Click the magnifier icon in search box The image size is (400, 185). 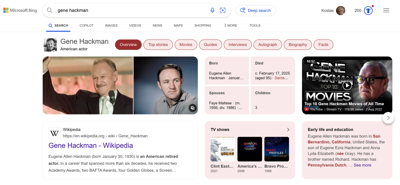[50, 10]
